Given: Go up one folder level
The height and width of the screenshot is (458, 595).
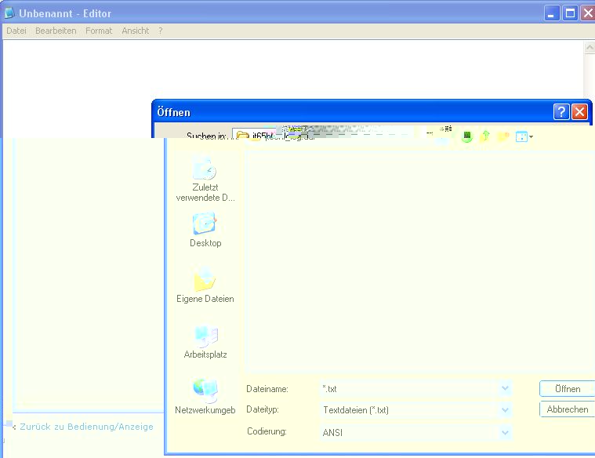Looking at the screenshot, I should pos(485,136).
